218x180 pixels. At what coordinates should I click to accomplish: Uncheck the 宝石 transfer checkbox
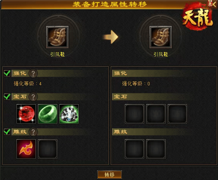[x=7, y=97]
